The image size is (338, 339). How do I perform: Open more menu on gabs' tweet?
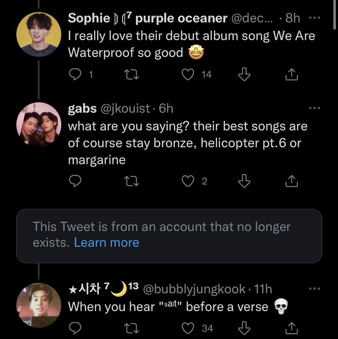[x=315, y=108]
